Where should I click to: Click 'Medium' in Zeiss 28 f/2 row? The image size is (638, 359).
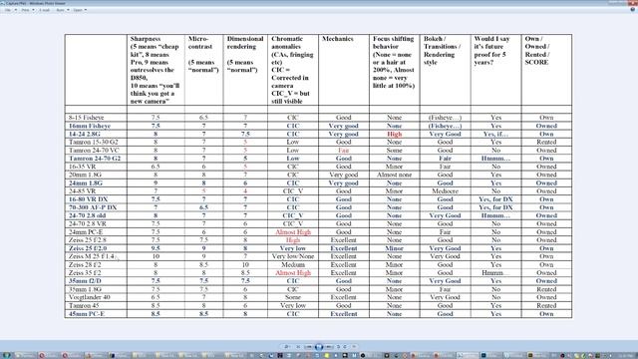click(293, 264)
